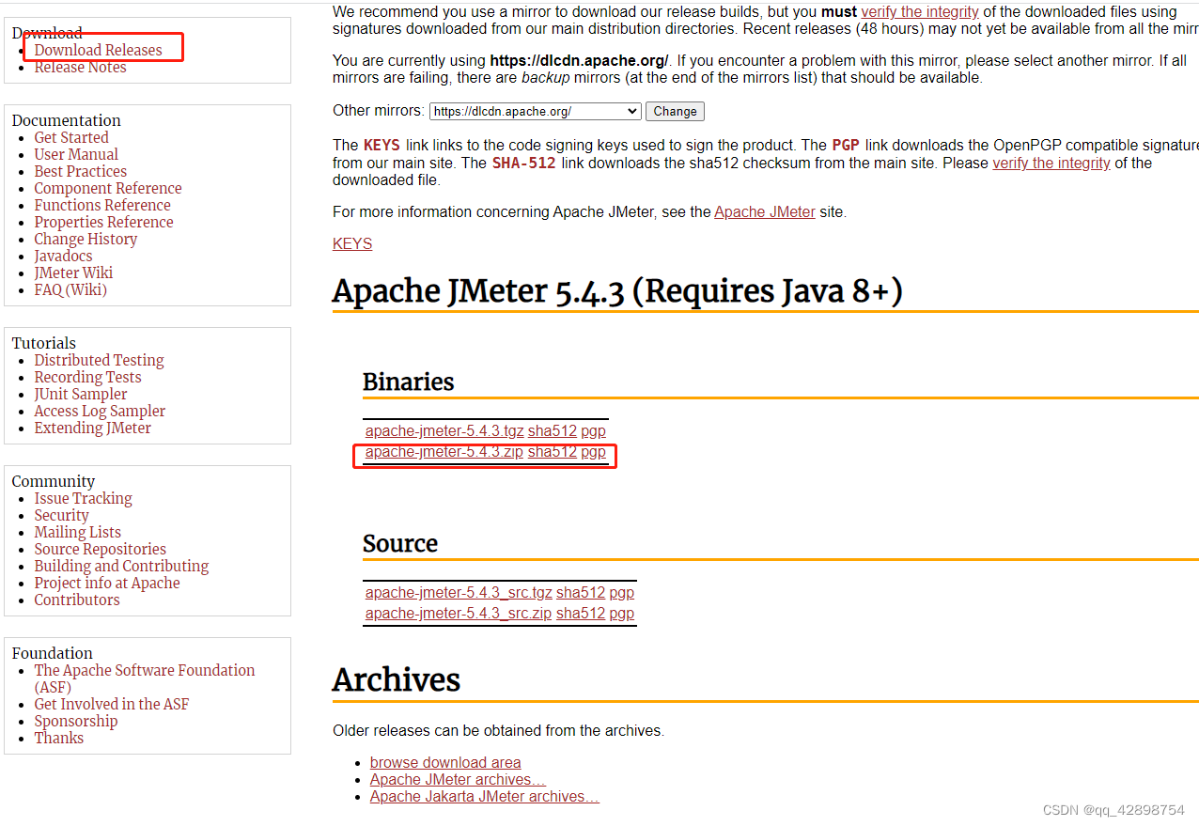Go to Get Started documentation
This screenshot has width=1199, height=826.
(71, 137)
